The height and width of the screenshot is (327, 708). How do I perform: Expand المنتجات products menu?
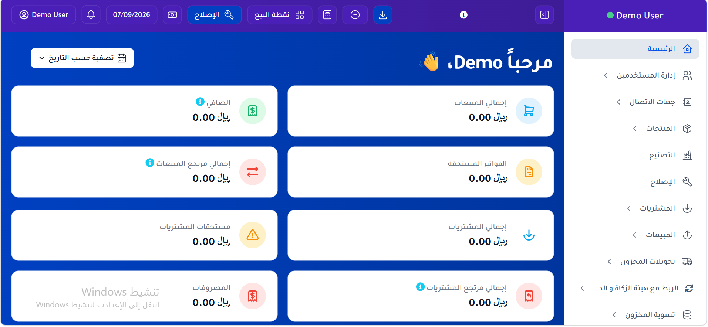pyautogui.click(x=635, y=129)
